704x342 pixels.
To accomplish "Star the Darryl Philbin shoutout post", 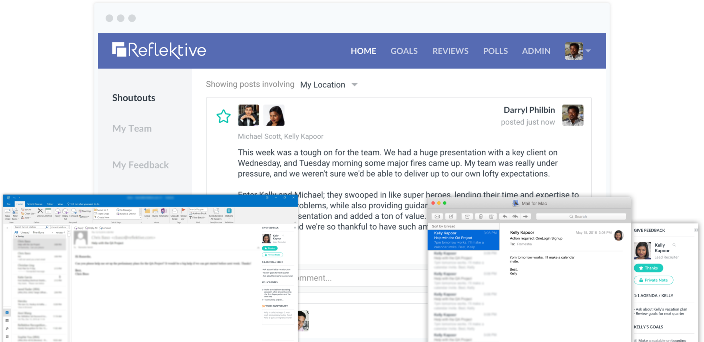I will [x=223, y=116].
